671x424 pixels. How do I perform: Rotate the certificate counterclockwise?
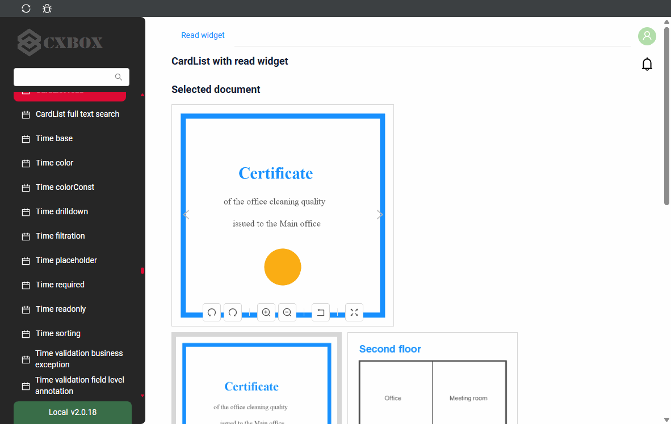[x=212, y=312]
